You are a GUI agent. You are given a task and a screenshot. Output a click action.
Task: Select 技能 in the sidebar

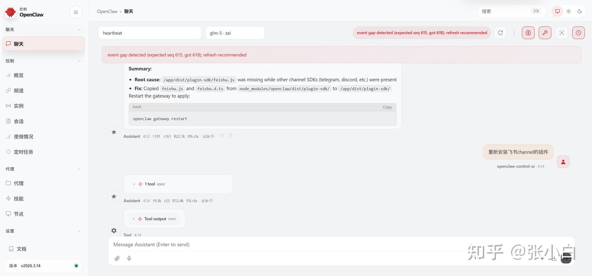click(x=18, y=199)
